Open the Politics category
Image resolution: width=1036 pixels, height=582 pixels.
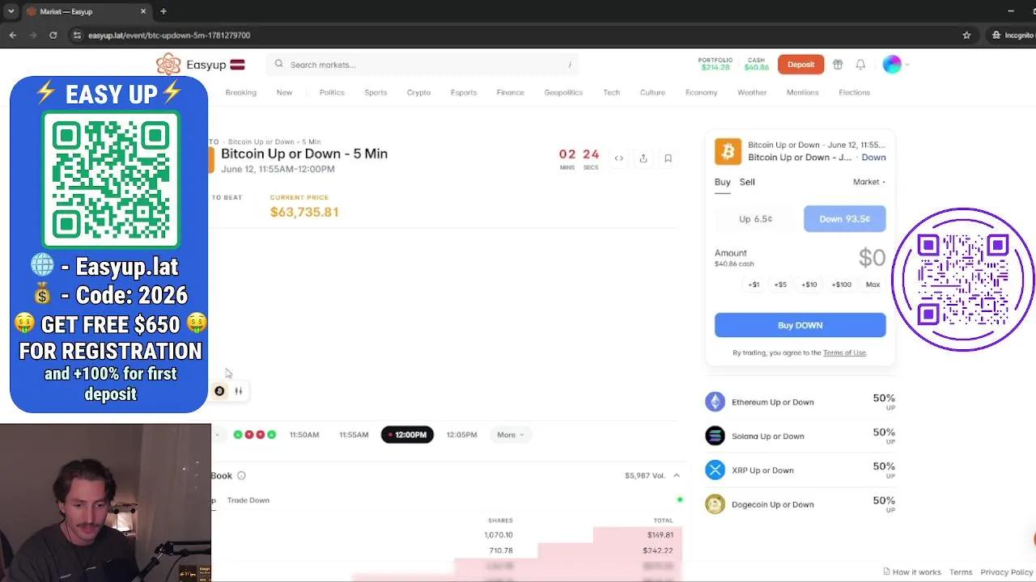(332, 92)
